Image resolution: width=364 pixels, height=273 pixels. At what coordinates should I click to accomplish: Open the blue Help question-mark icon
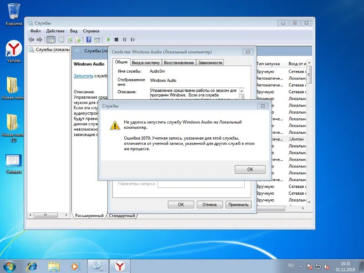click(x=89, y=40)
